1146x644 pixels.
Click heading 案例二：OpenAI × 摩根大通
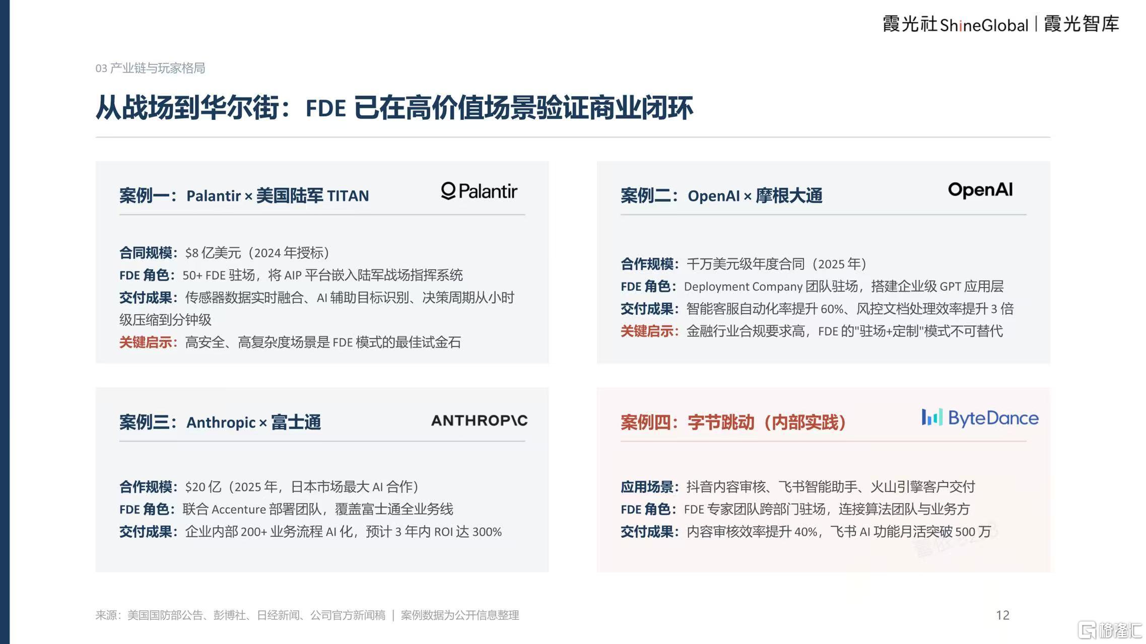[721, 195]
